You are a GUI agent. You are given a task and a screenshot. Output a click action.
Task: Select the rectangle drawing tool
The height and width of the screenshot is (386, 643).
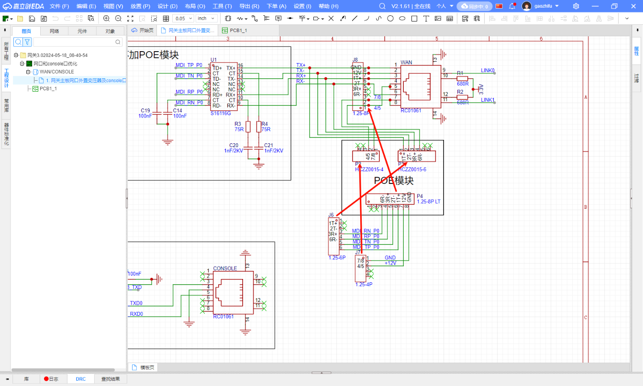(414, 19)
